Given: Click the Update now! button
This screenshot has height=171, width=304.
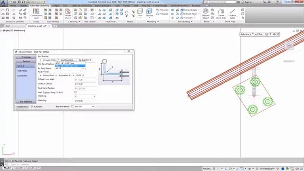Looking at the screenshot, I should tap(22, 106).
